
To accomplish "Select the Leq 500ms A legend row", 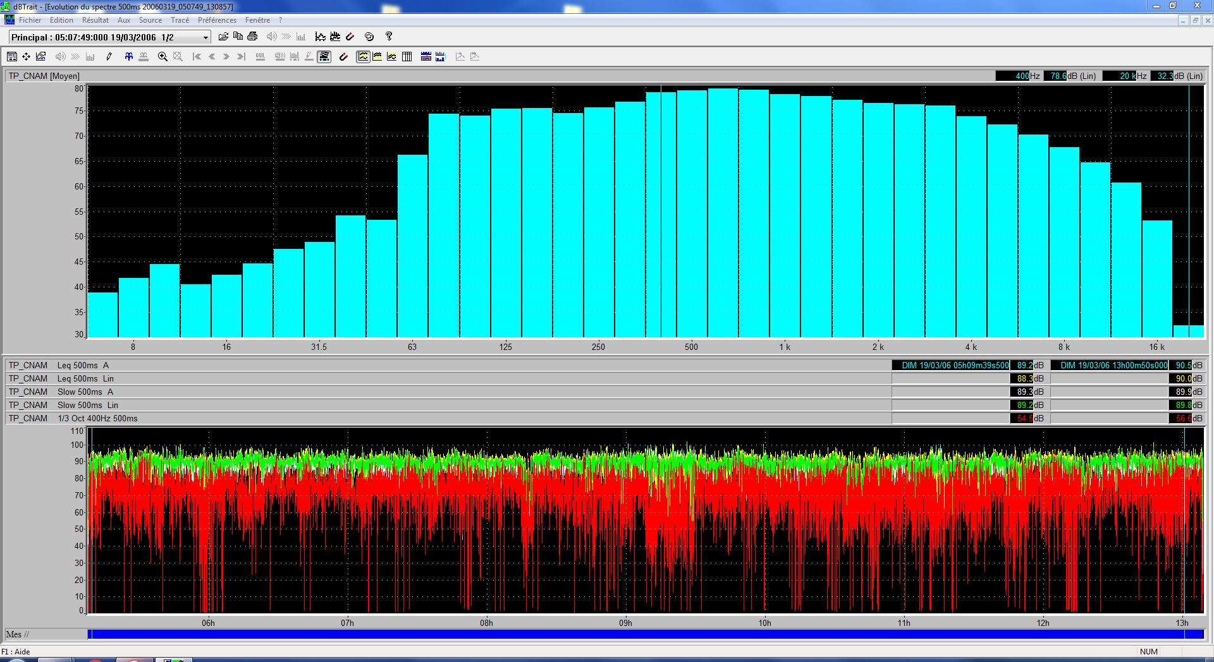I will 82,365.
